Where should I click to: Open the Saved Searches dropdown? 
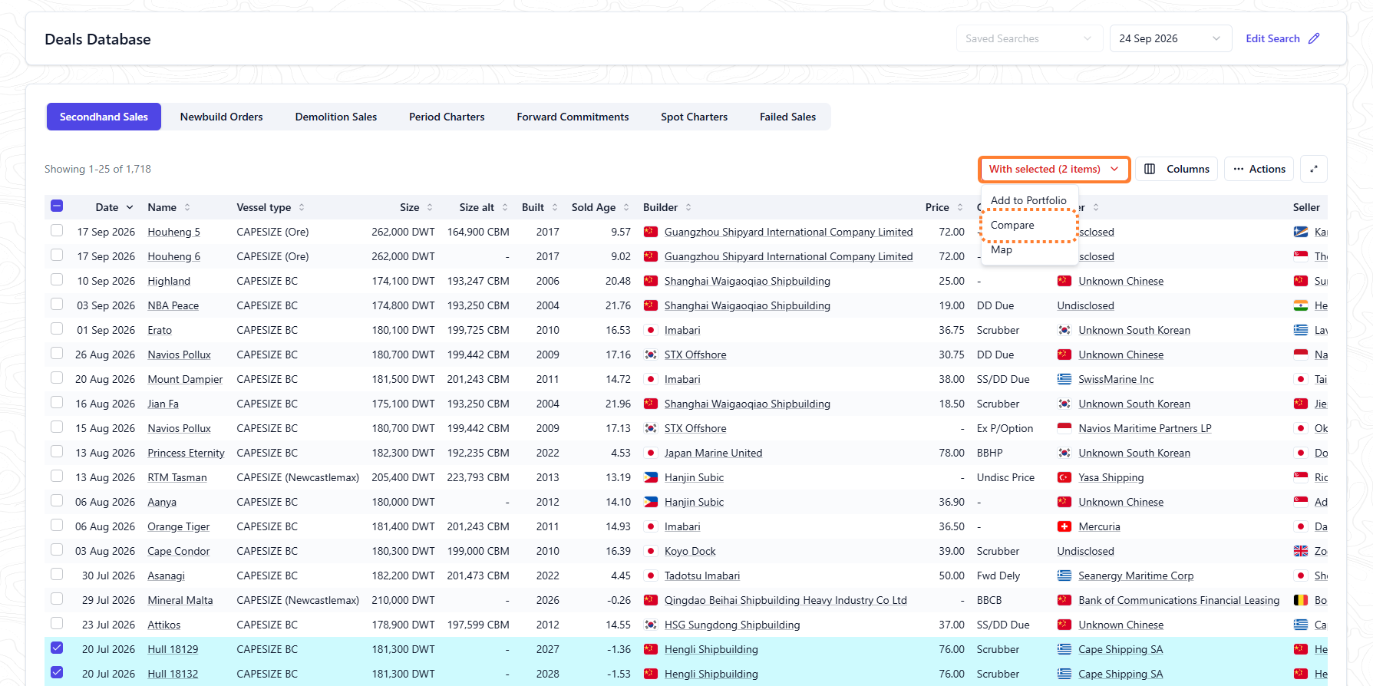(1029, 38)
